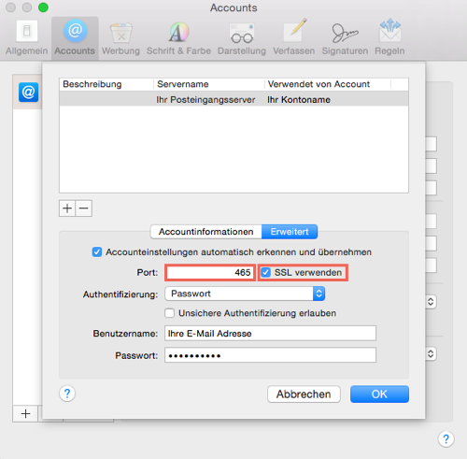Open Schrift & Farbe preferences
Viewport: 467px width, 459px height.
pos(178,37)
